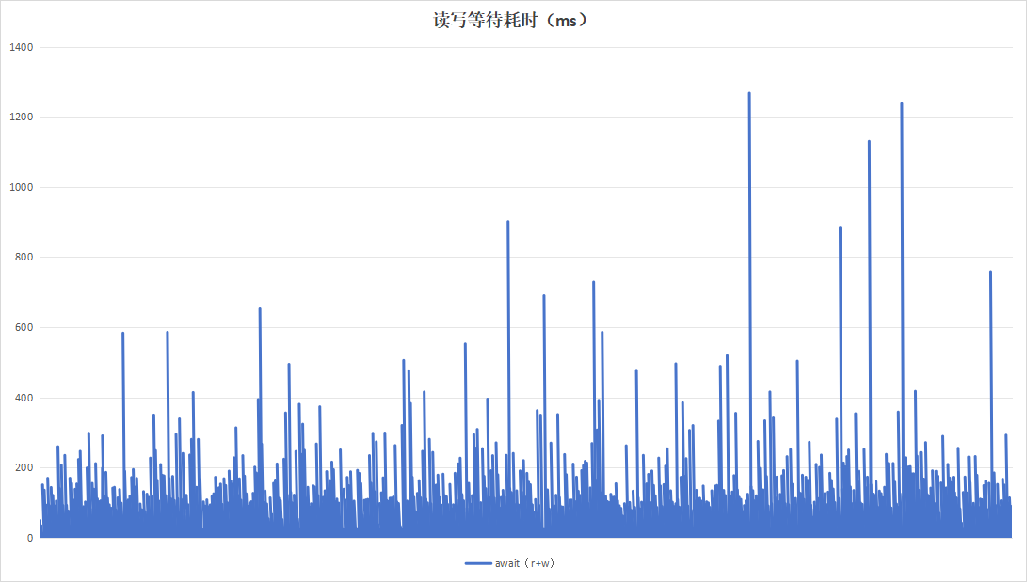Image resolution: width=1027 pixels, height=582 pixels.
Task: Click the 200 y-axis label
Action: (x=24, y=467)
